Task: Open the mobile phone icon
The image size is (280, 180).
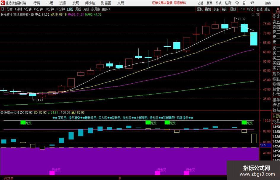Action: (244, 3)
